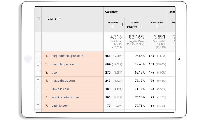205x123 pixels.
Task: Open the antin-ip.com source link
Action: tap(60, 106)
